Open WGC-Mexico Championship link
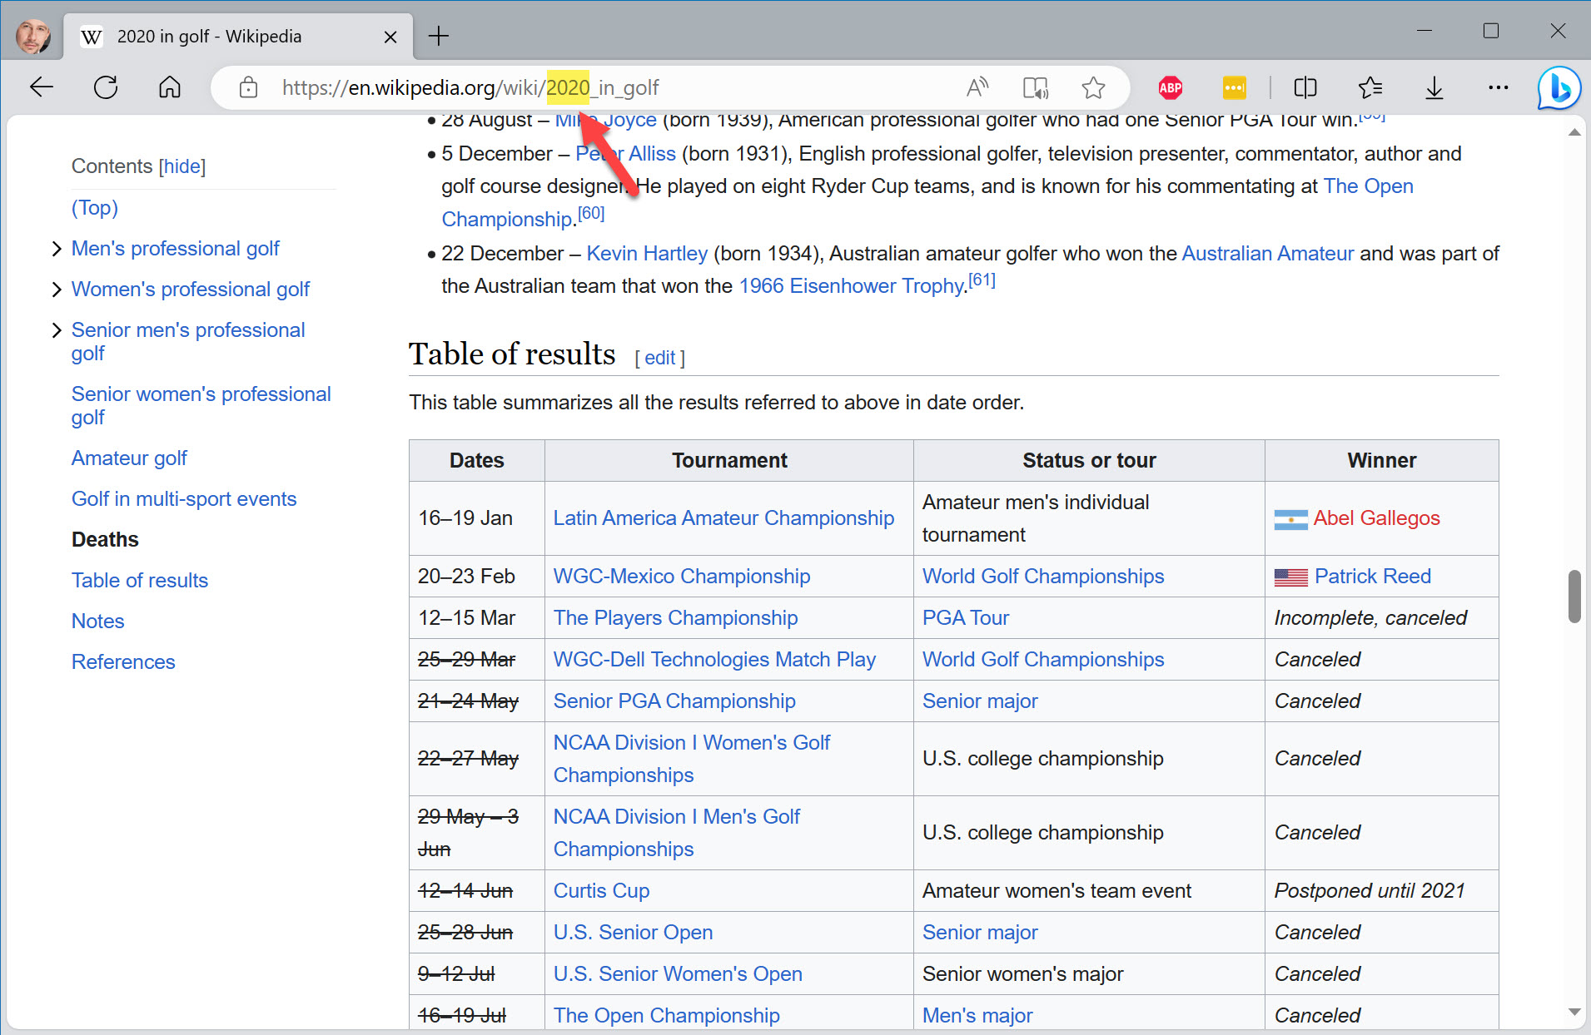This screenshot has height=1035, width=1591. 682,577
